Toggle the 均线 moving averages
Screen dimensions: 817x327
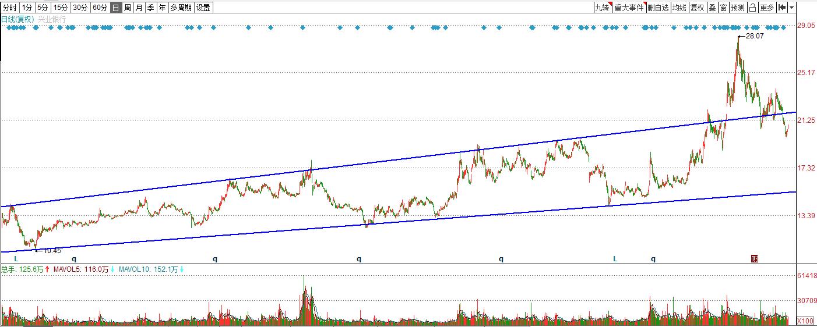click(x=679, y=8)
